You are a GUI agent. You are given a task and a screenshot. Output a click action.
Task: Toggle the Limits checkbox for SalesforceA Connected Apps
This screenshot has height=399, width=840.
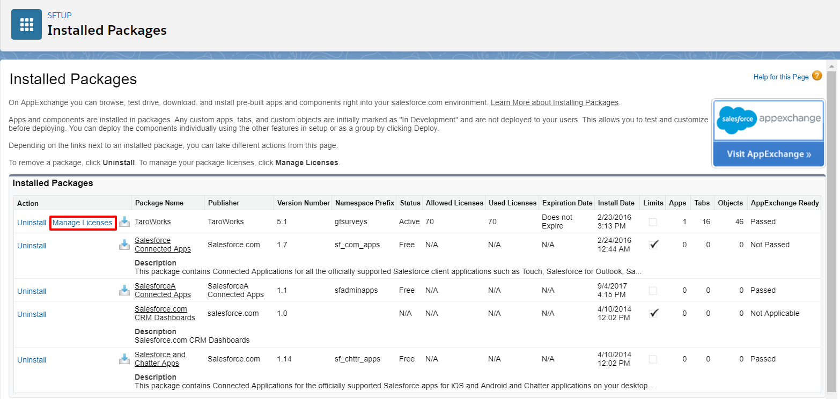click(653, 291)
